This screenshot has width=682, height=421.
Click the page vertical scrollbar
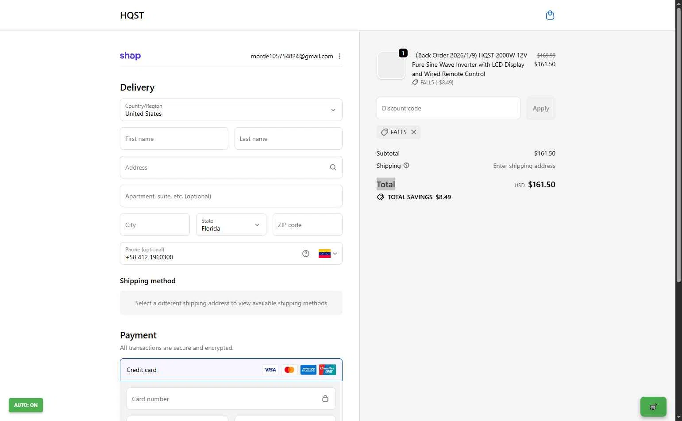click(678, 145)
